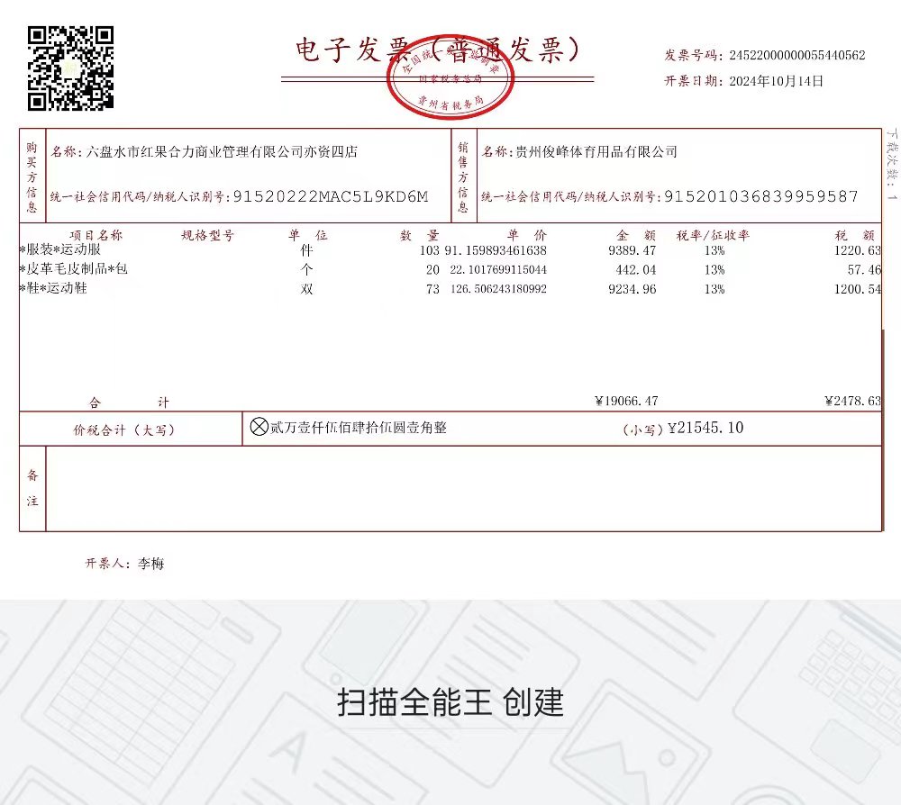Click the 扫描全能王 创建 watermark text

[450, 701]
